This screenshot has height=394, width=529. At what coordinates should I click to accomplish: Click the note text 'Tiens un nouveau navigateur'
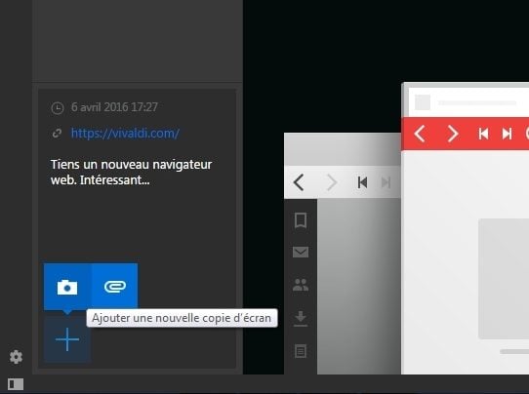pos(131,165)
